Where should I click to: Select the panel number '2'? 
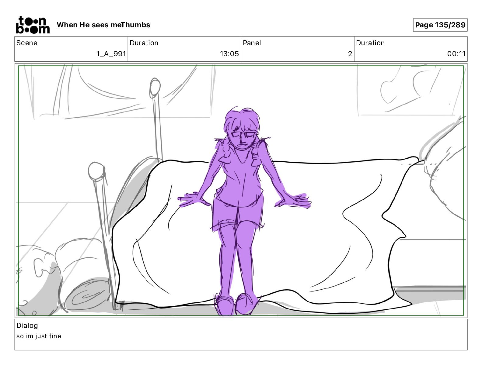(350, 54)
